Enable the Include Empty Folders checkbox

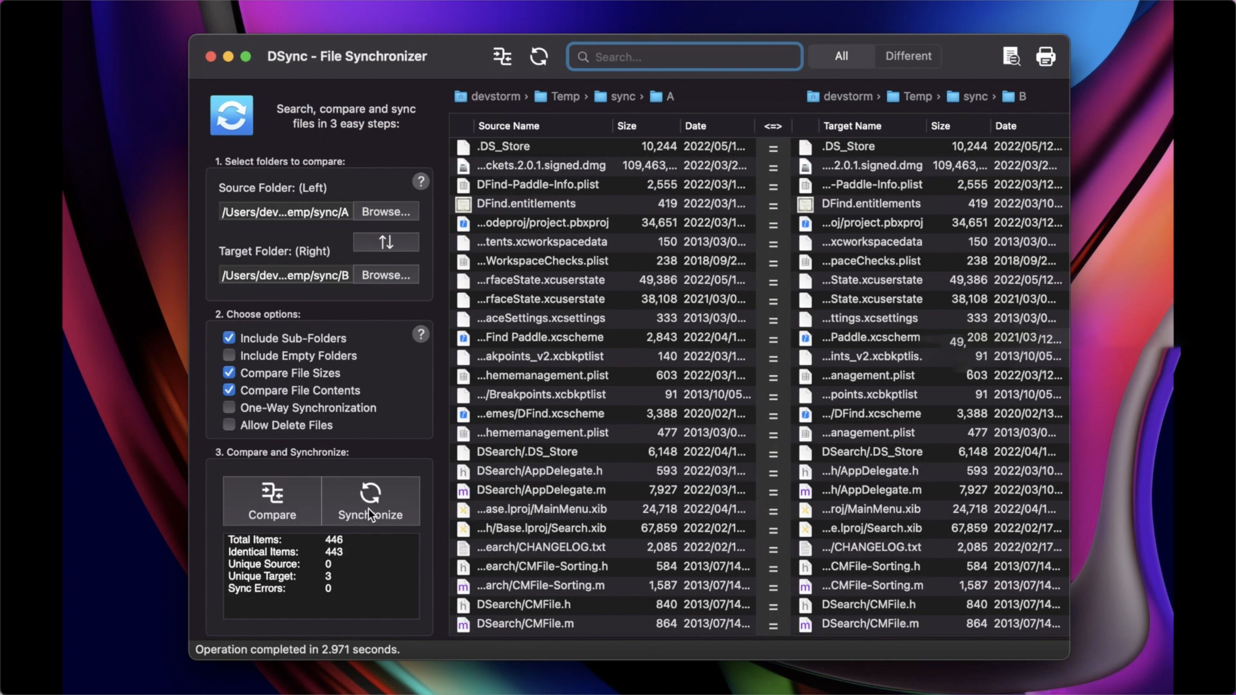[229, 355]
